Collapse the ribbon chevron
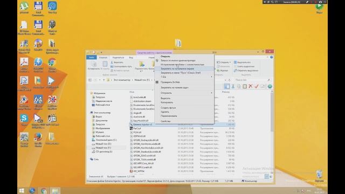 [x=267, y=57]
